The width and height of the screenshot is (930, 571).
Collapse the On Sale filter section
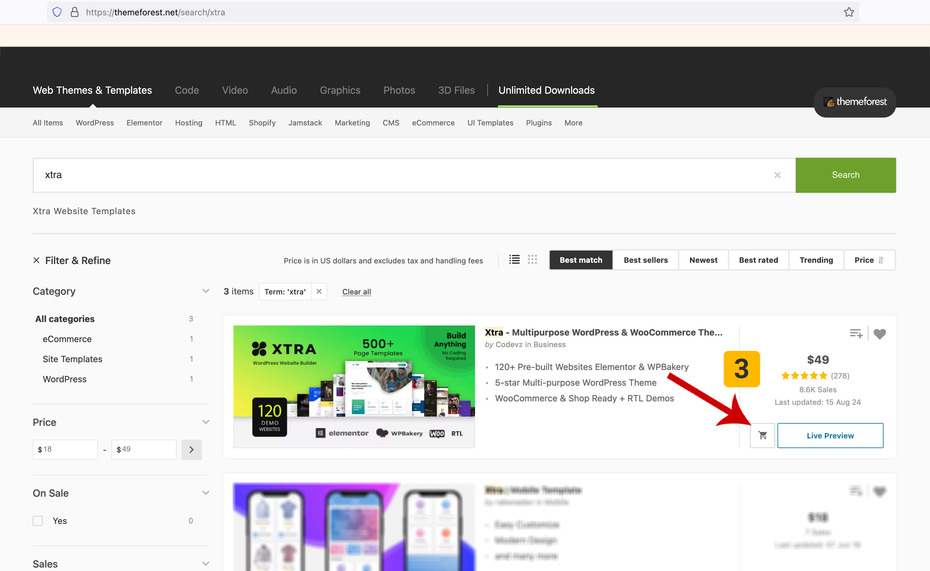pyautogui.click(x=206, y=493)
